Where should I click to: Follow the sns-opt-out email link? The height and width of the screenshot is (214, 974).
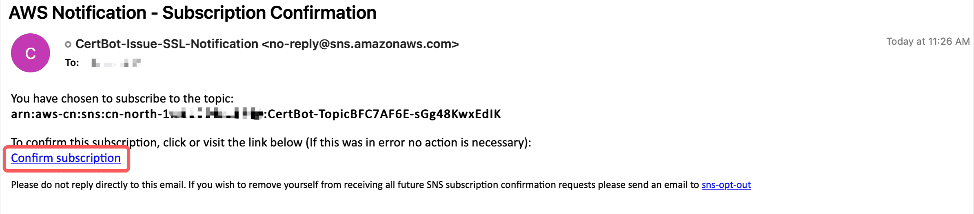click(726, 185)
